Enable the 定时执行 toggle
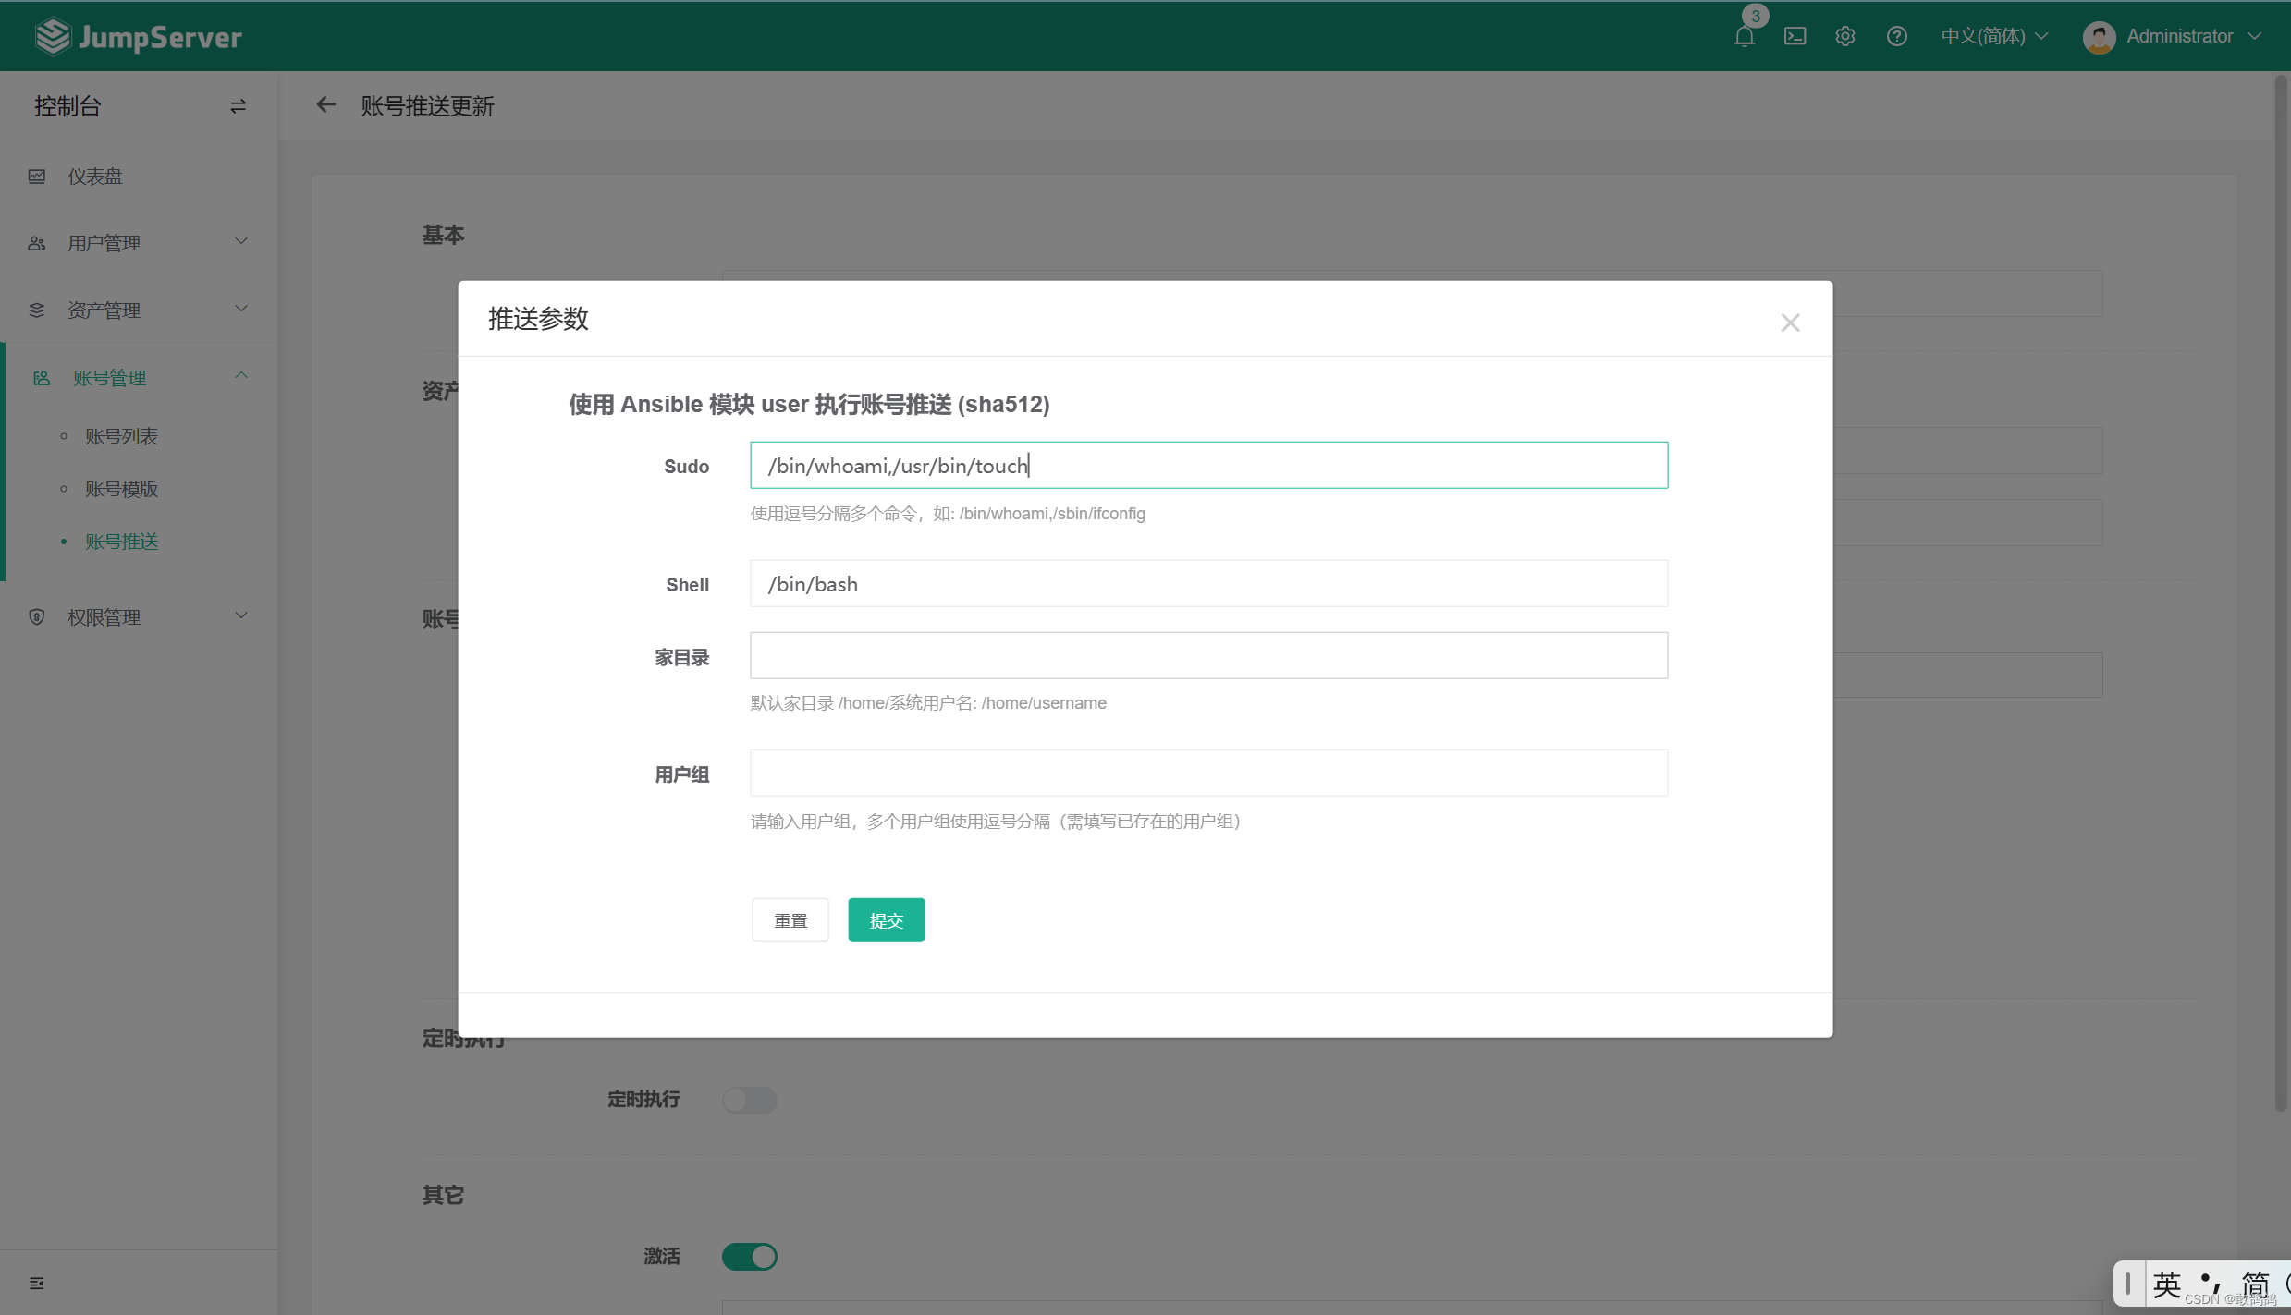The width and height of the screenshot is (2291, 1315). pos(749,1100)
